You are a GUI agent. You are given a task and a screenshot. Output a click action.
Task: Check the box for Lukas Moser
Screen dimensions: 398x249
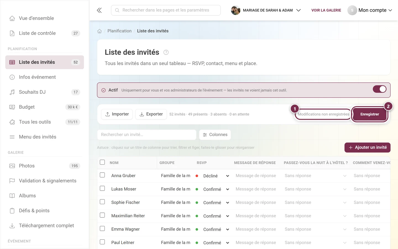coord(102,188)
